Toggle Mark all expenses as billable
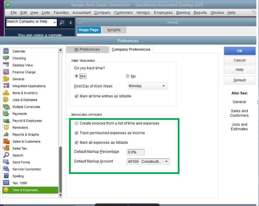The width and height of the screenshot is (259, 206). tap(76, 143)
